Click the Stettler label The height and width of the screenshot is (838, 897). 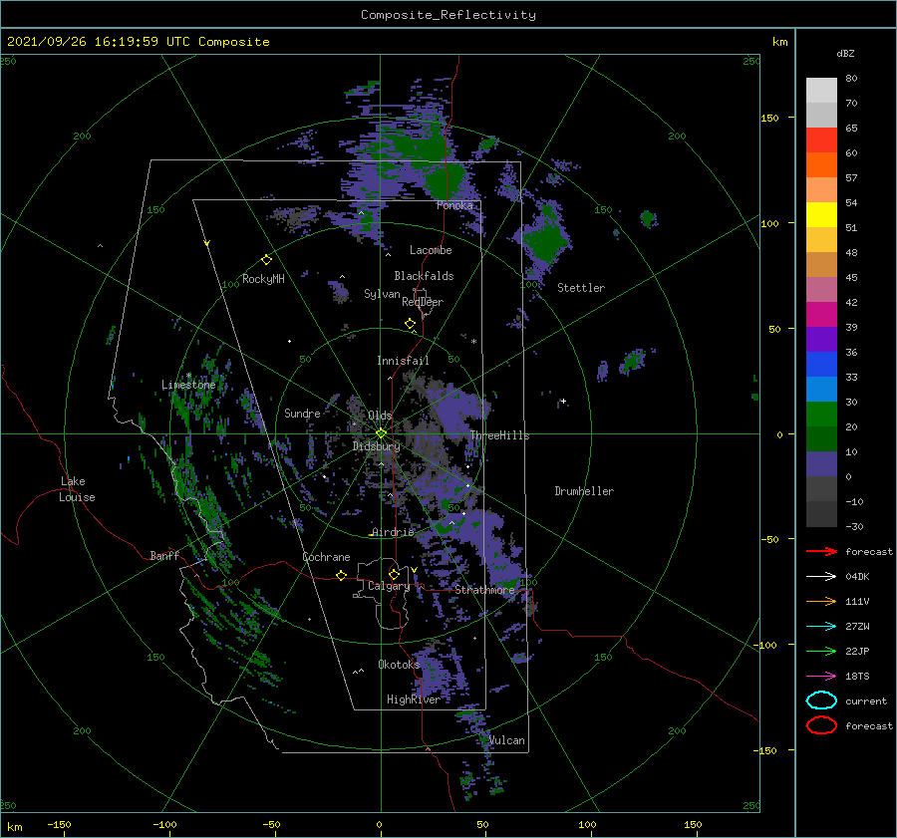tap(581, 288)
